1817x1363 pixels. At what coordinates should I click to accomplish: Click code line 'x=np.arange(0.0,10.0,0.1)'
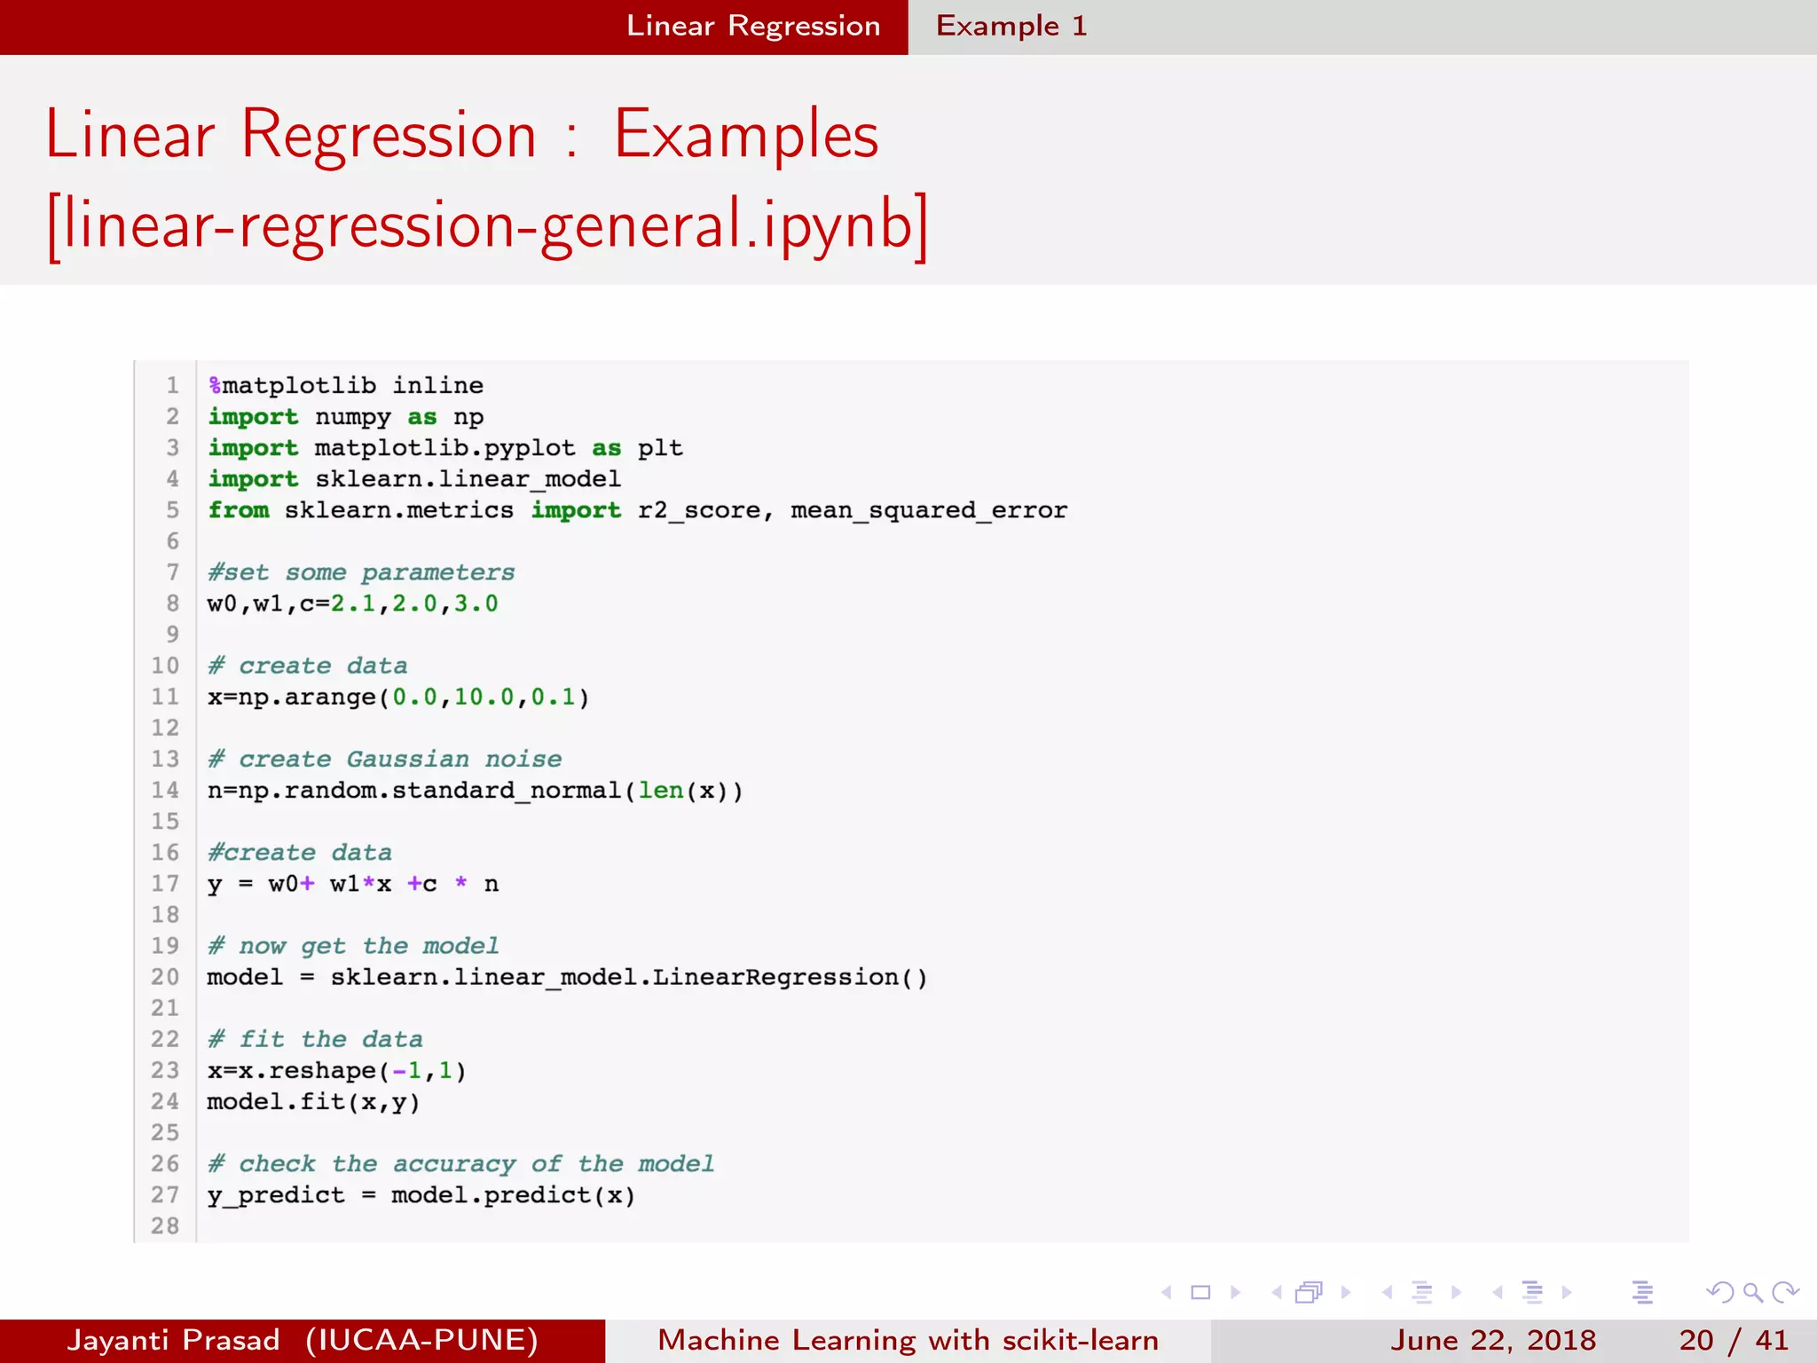point(399,697)
